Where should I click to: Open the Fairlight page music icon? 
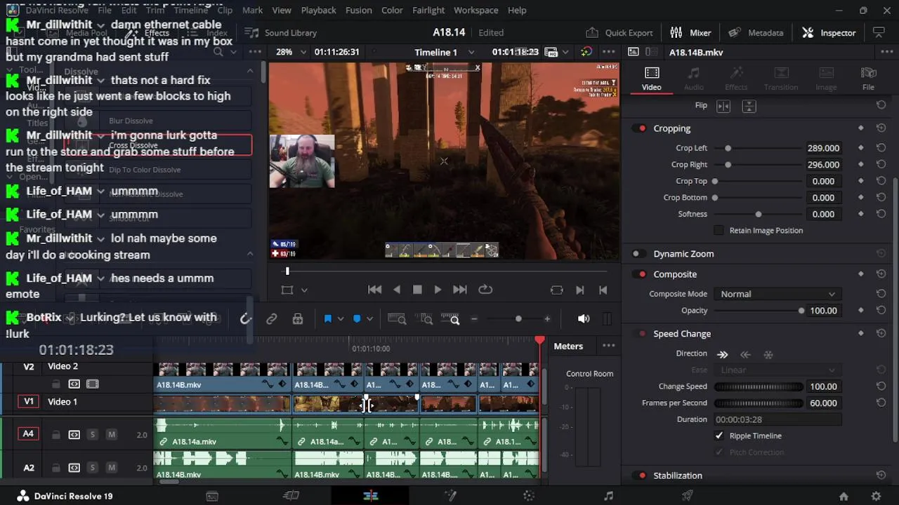[608, 496]
